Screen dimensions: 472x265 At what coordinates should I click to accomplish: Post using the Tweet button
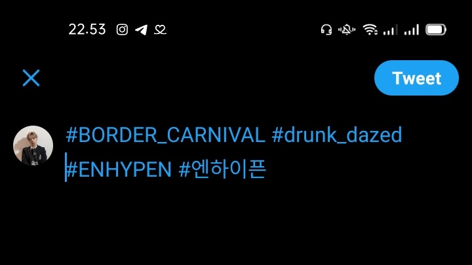pyautogui.click(x=416, y=78)
